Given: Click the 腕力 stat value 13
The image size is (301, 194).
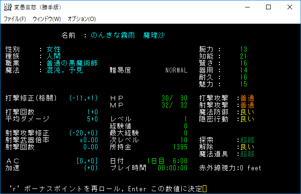Looking at the screenshot, I should [243, 49].
